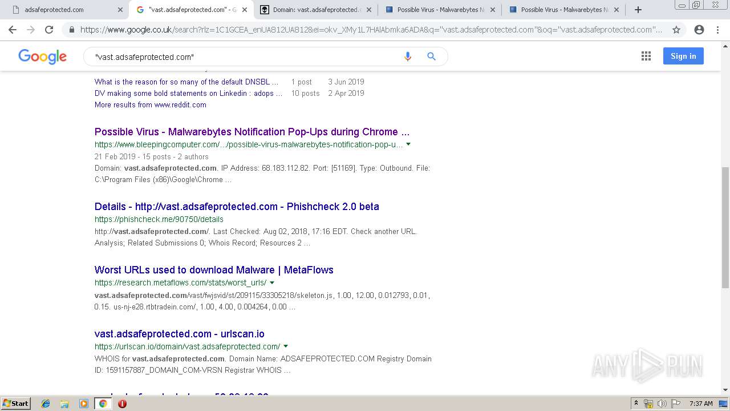730x411 pixels.
Task: Open the File Explorer folder on taskbar
Action: [64, 404]
